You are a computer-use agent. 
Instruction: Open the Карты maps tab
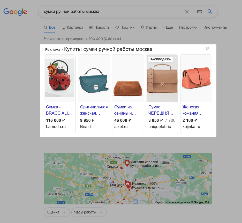coord(149,27)
